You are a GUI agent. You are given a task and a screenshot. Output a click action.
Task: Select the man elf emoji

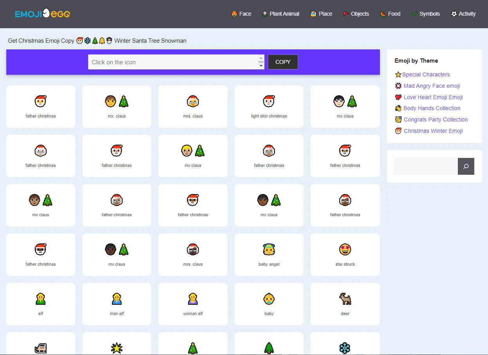(x=117, y=298)
